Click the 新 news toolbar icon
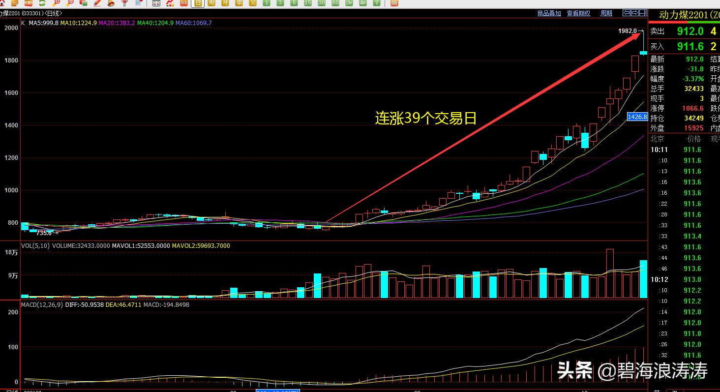Viewport: 720px width, 392px height. [138, 3]
